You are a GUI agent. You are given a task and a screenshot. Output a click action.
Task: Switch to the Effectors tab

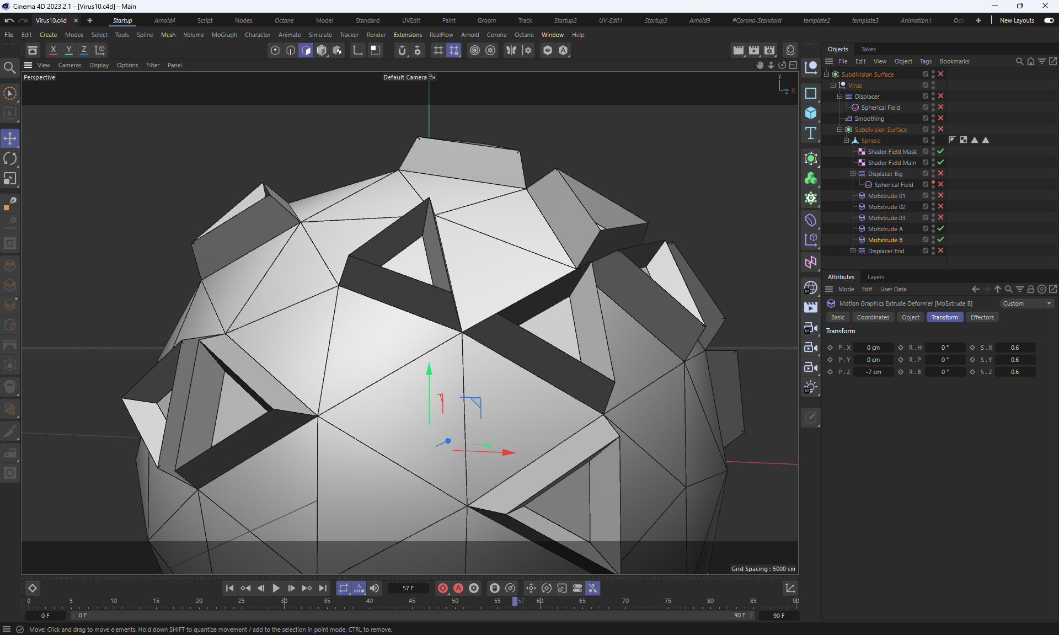[982, 317]
